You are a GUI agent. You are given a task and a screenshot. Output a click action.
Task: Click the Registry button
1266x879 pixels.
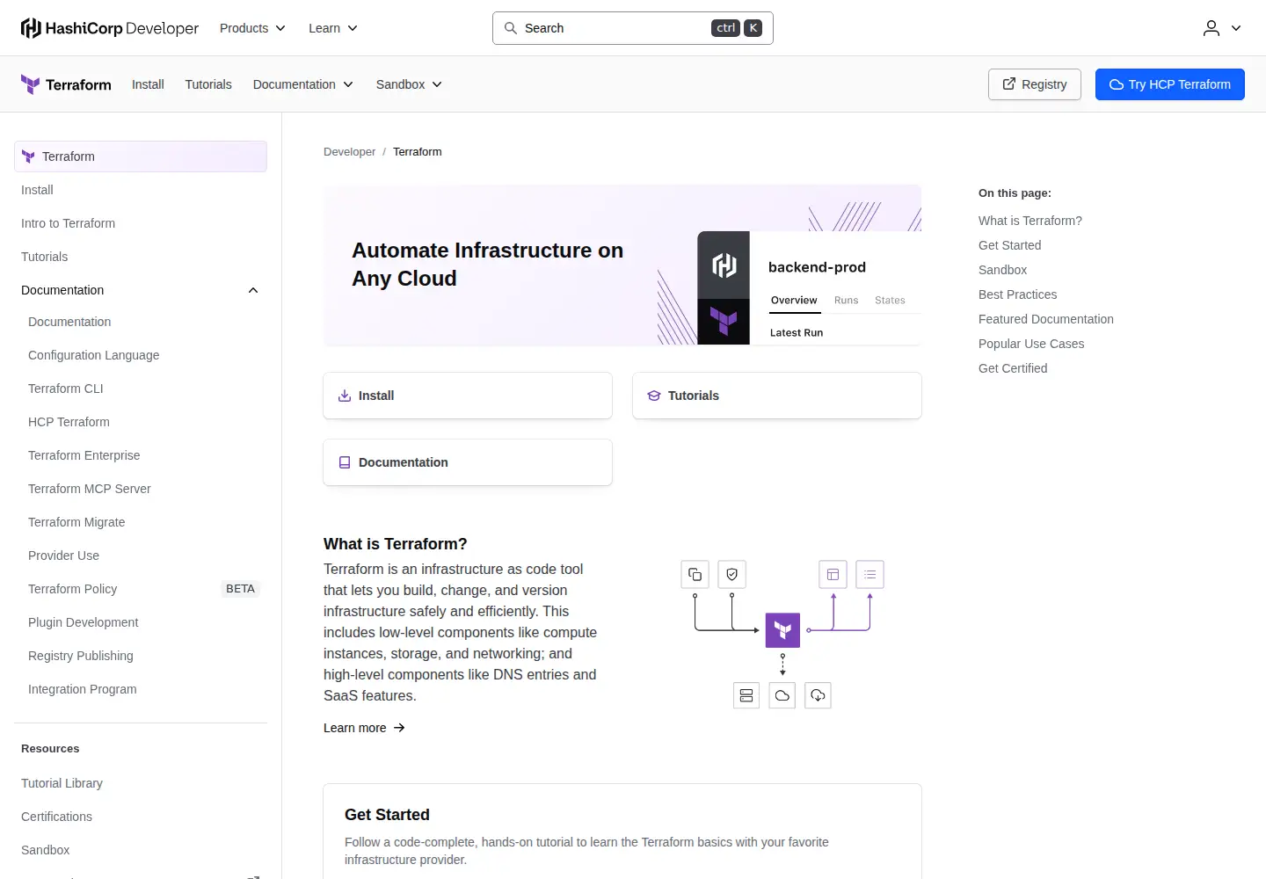pyautogui.click(x=1035, y=84)
